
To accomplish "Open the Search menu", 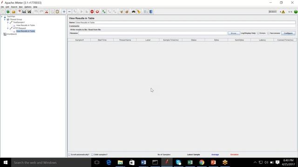I will pos(14,7).
